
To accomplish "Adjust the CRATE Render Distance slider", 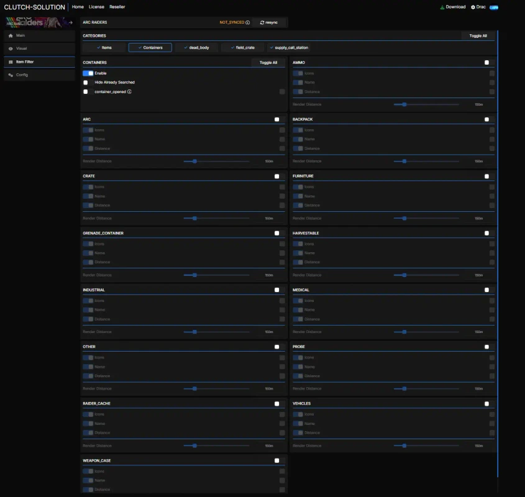I will pyautogui.click(x=216, y=218).
